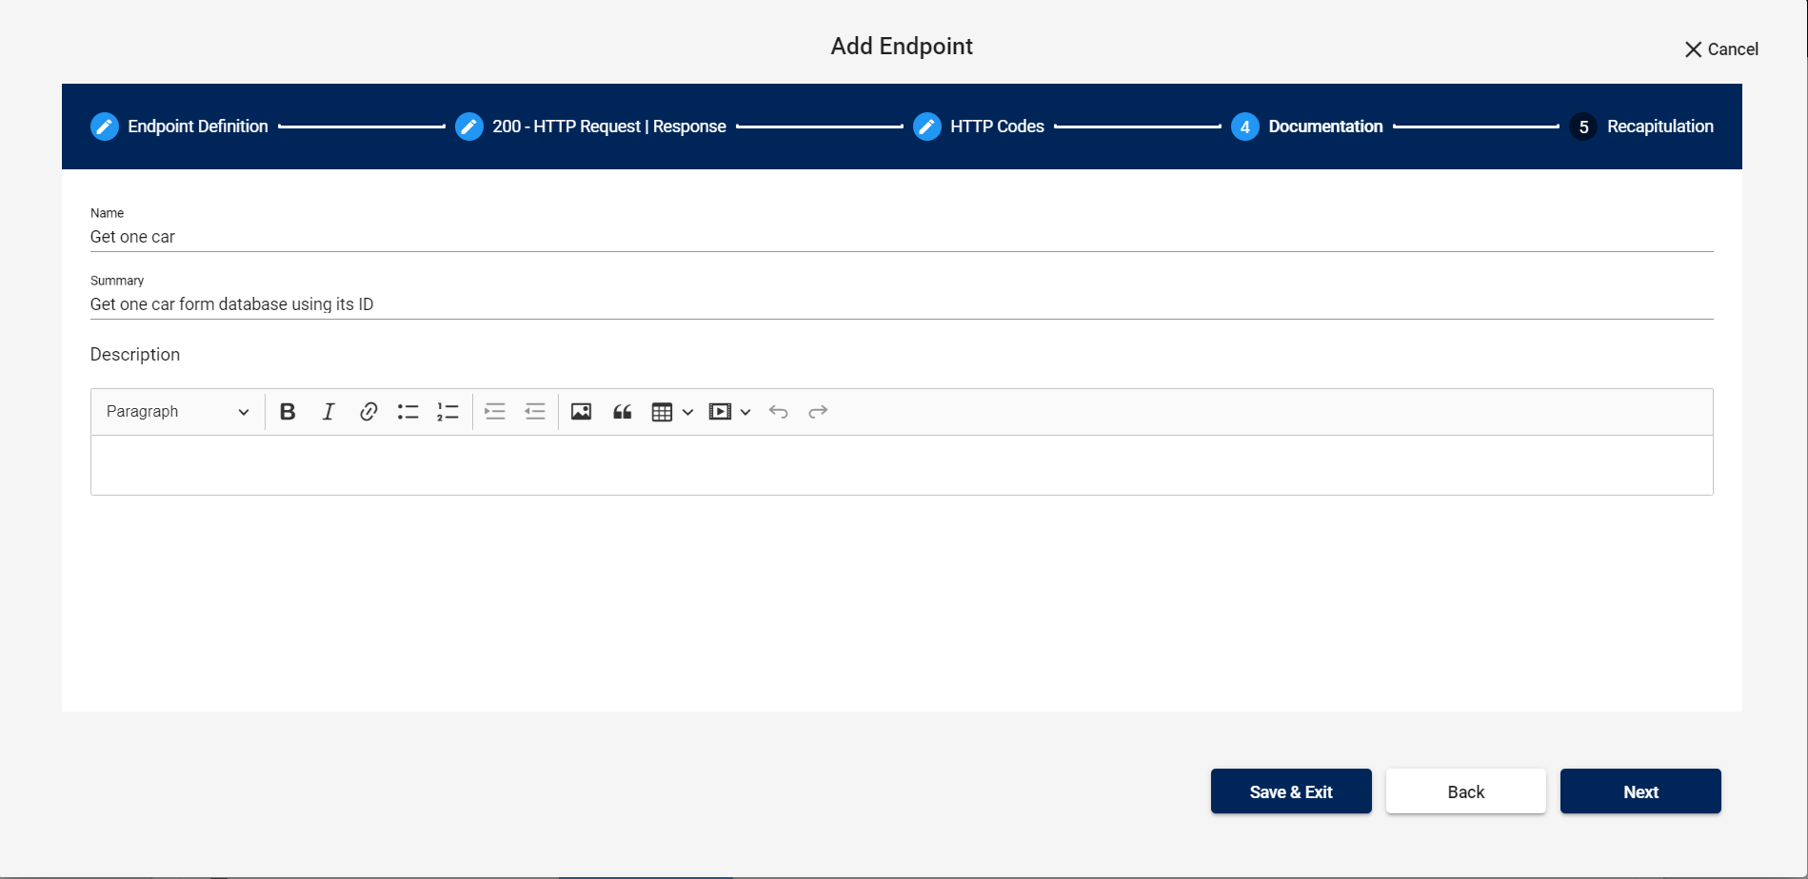Cancel adding the endpoint

click(x=1721, y=49)
